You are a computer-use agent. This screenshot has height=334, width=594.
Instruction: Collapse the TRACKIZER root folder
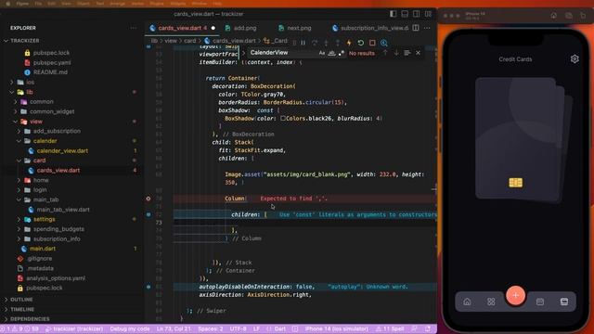coord(6,41)
